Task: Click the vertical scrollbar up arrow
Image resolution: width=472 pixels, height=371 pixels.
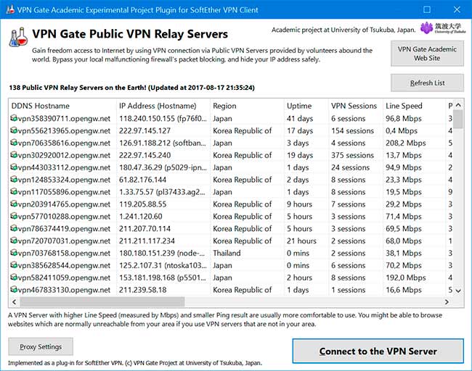Action: [x=458, y=105]
